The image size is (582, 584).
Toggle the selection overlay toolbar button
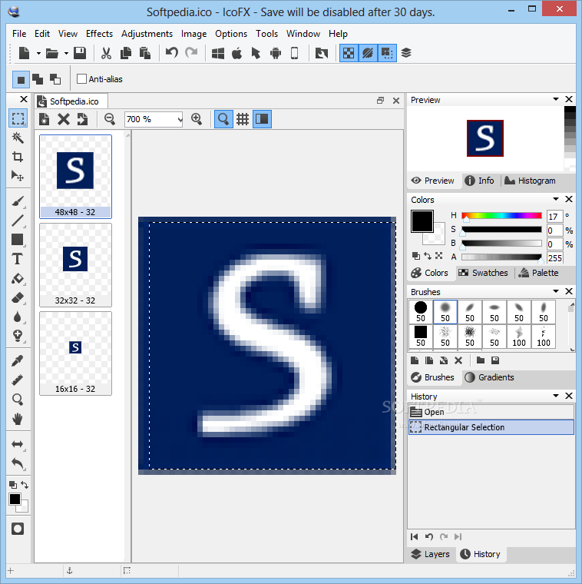pyautogui.click(x=387, y=53)
